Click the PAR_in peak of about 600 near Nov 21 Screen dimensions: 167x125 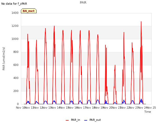click(115, 65)
